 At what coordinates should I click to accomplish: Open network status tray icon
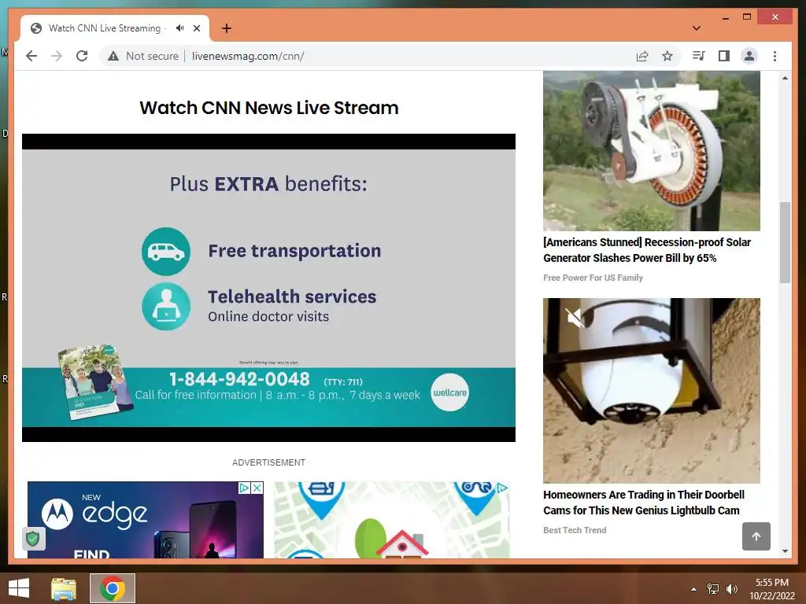coord(713,589)
